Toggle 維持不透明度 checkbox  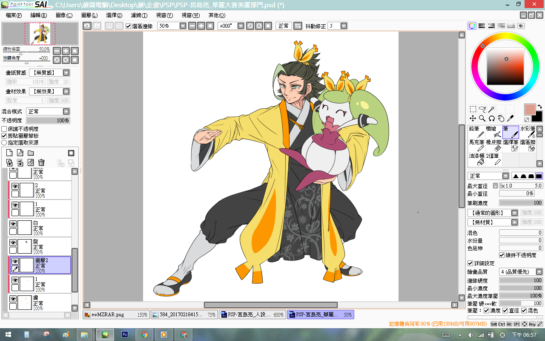(x=502, y=255)
